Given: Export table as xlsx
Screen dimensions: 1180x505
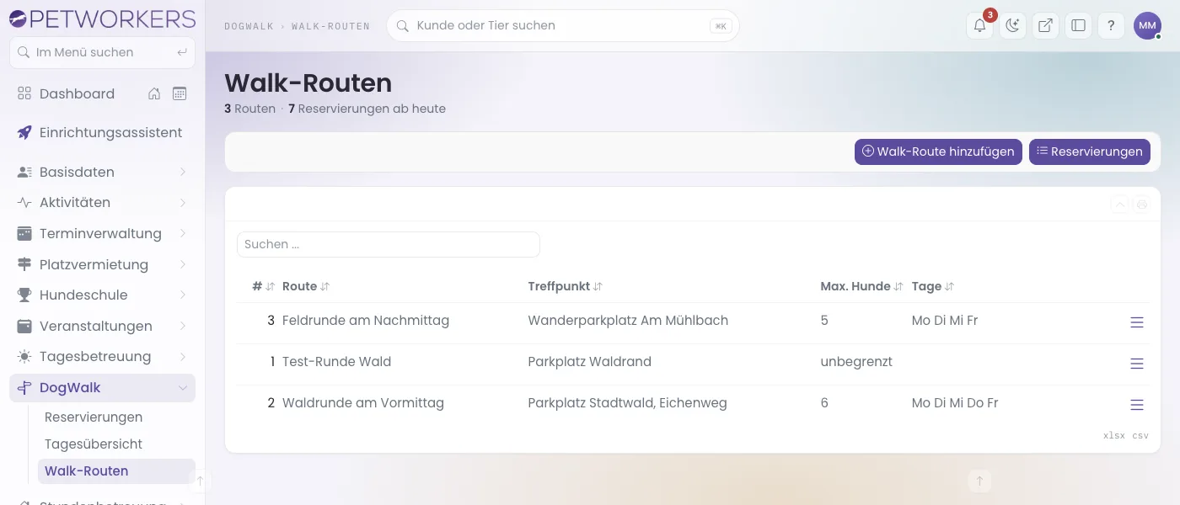Looking at the screenshot, I should (1114, 436).
